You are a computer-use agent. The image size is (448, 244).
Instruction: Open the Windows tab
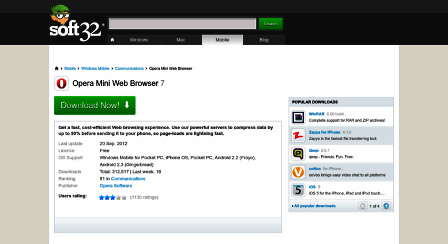139,40
